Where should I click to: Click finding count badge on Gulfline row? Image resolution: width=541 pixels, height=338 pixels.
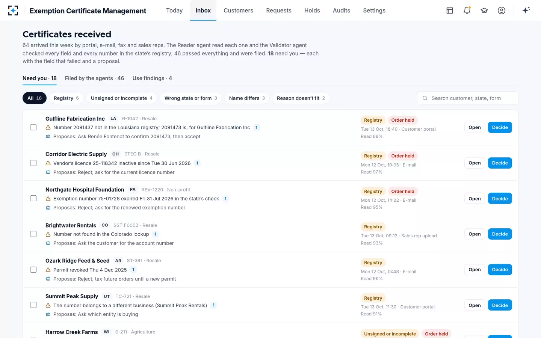pos(257,128)
